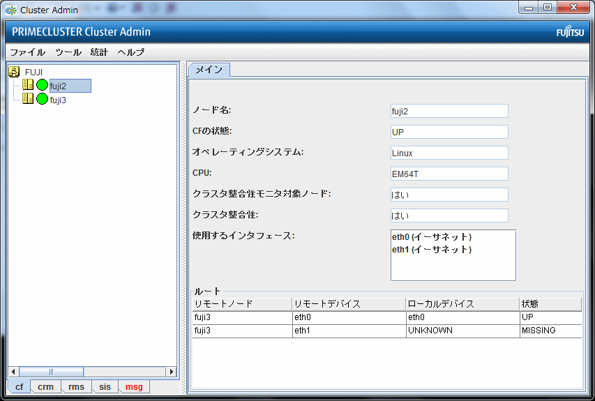
Task: Open the red msg tab
Action: [134, 386]
